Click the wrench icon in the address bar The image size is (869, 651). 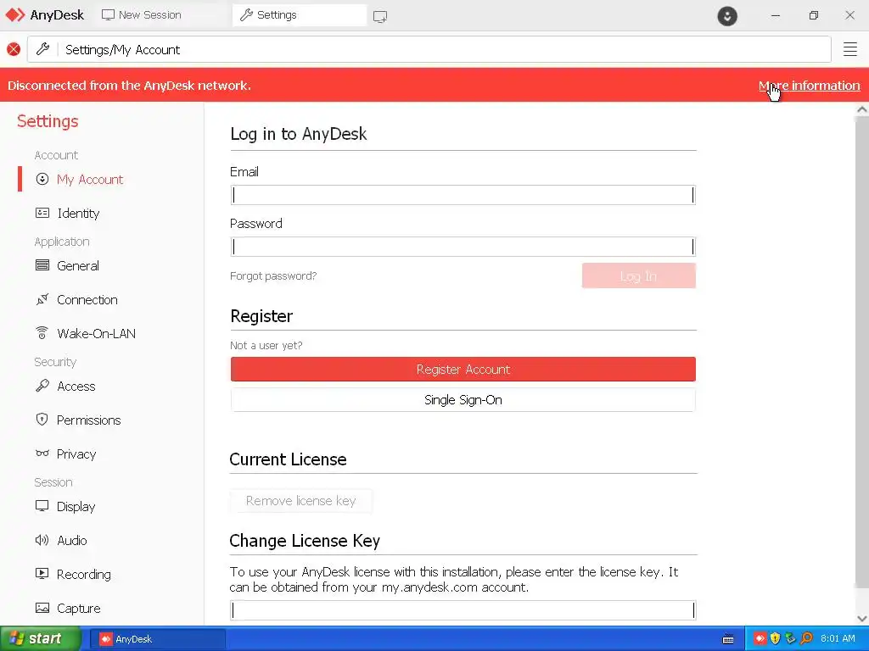(x=42, y=49)
